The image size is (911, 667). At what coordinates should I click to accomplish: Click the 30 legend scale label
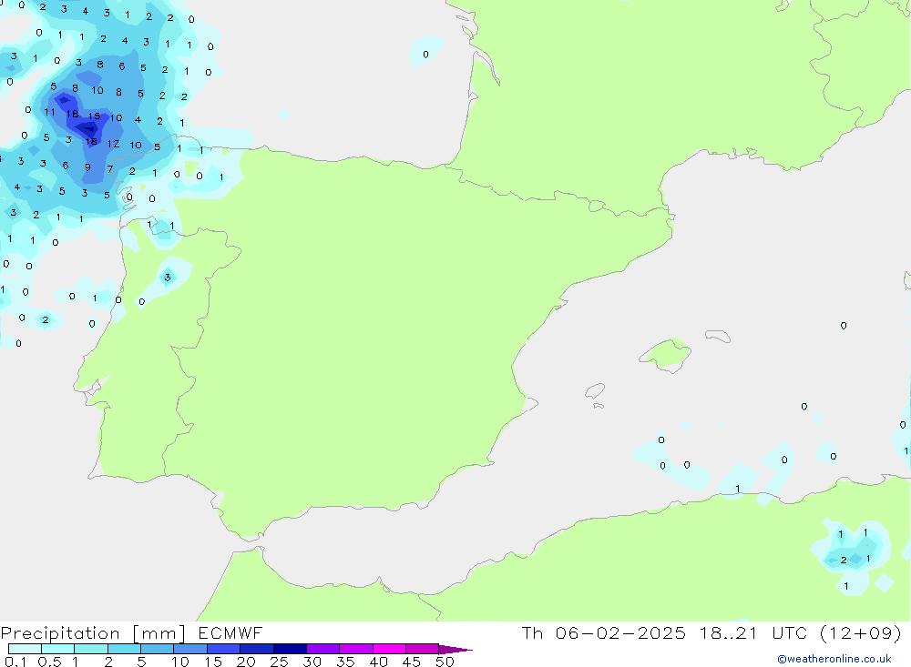[x=312, y=662]
